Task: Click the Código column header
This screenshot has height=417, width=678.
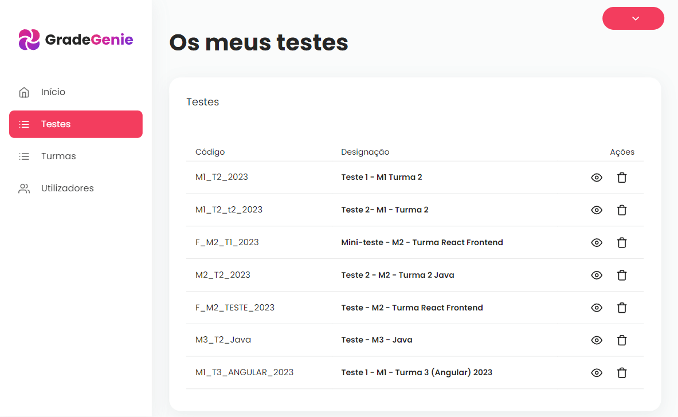Action: pos(210,152)
